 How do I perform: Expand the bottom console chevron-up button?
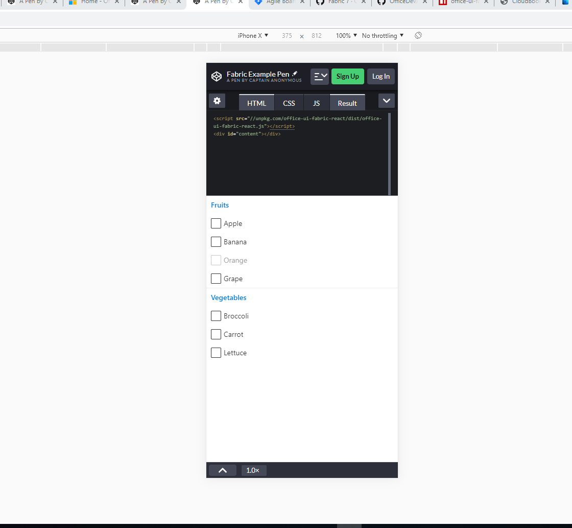pos(223,470)
